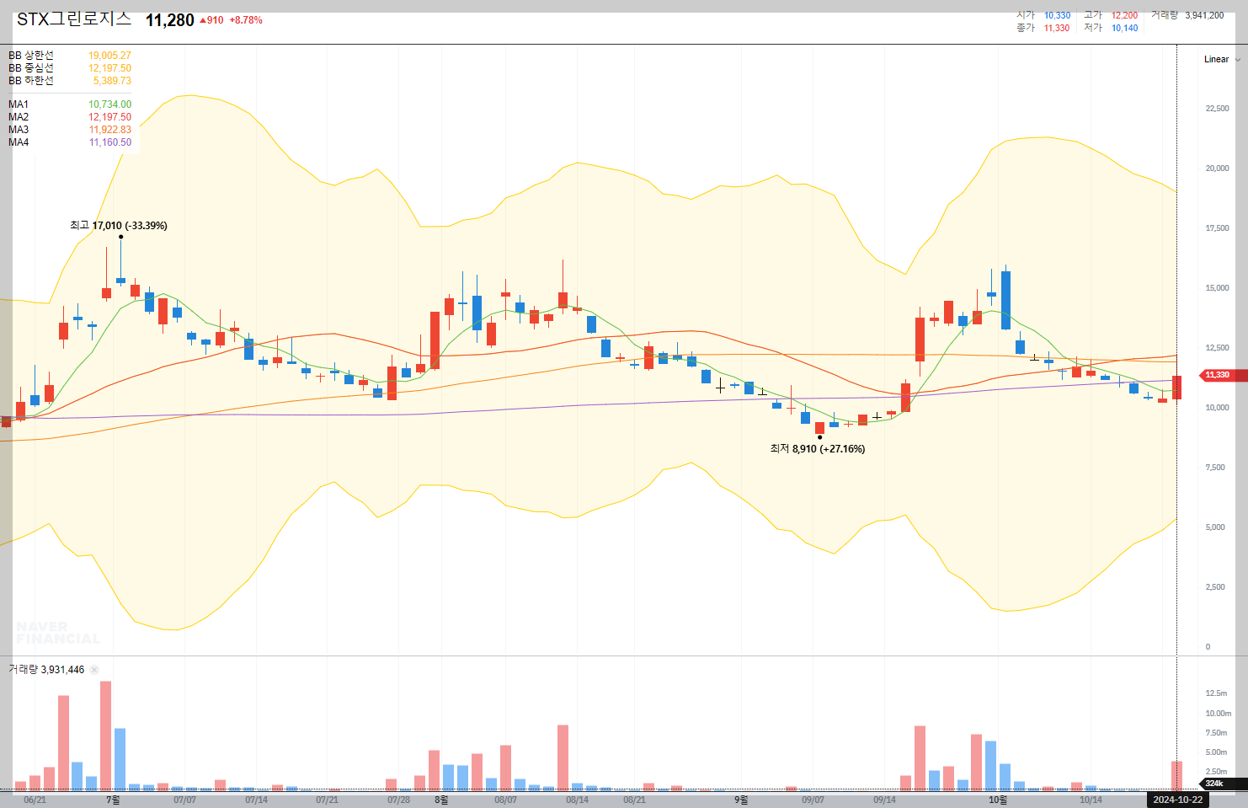
Task: Select the BB 중심선 legend label
Action: (x=31, y=68)
